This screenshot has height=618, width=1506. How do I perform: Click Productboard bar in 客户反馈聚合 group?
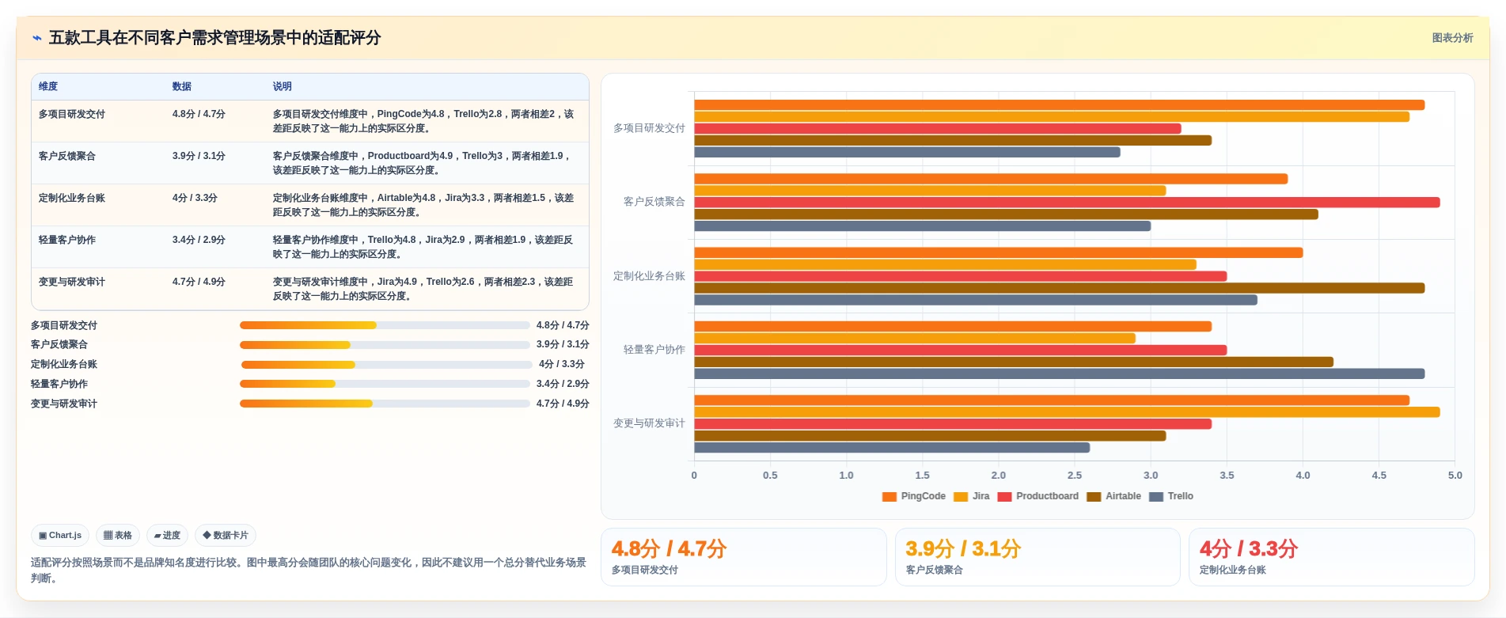(x=1067, y=203)
